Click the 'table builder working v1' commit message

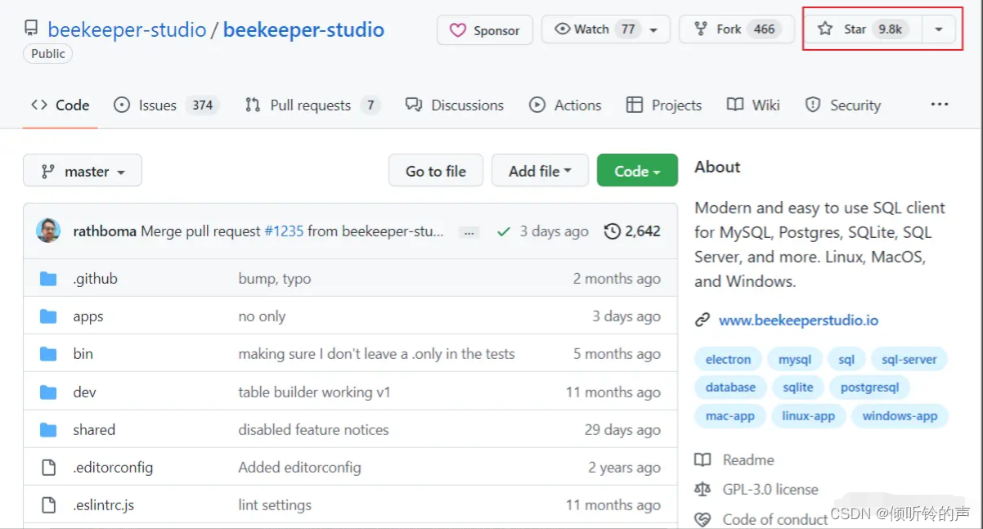[314, 392]
